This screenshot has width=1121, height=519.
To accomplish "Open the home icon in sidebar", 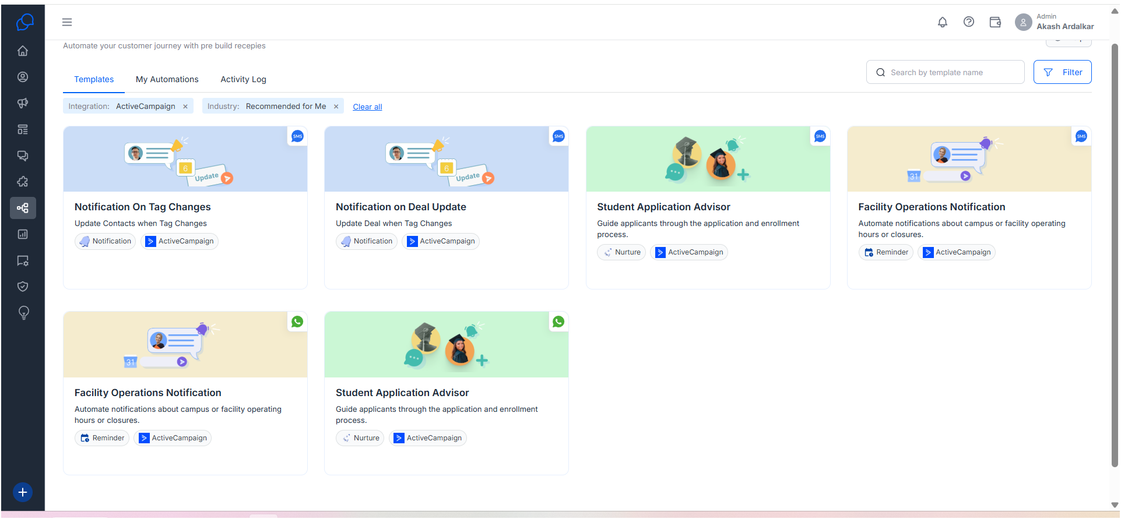I will 23,51.
